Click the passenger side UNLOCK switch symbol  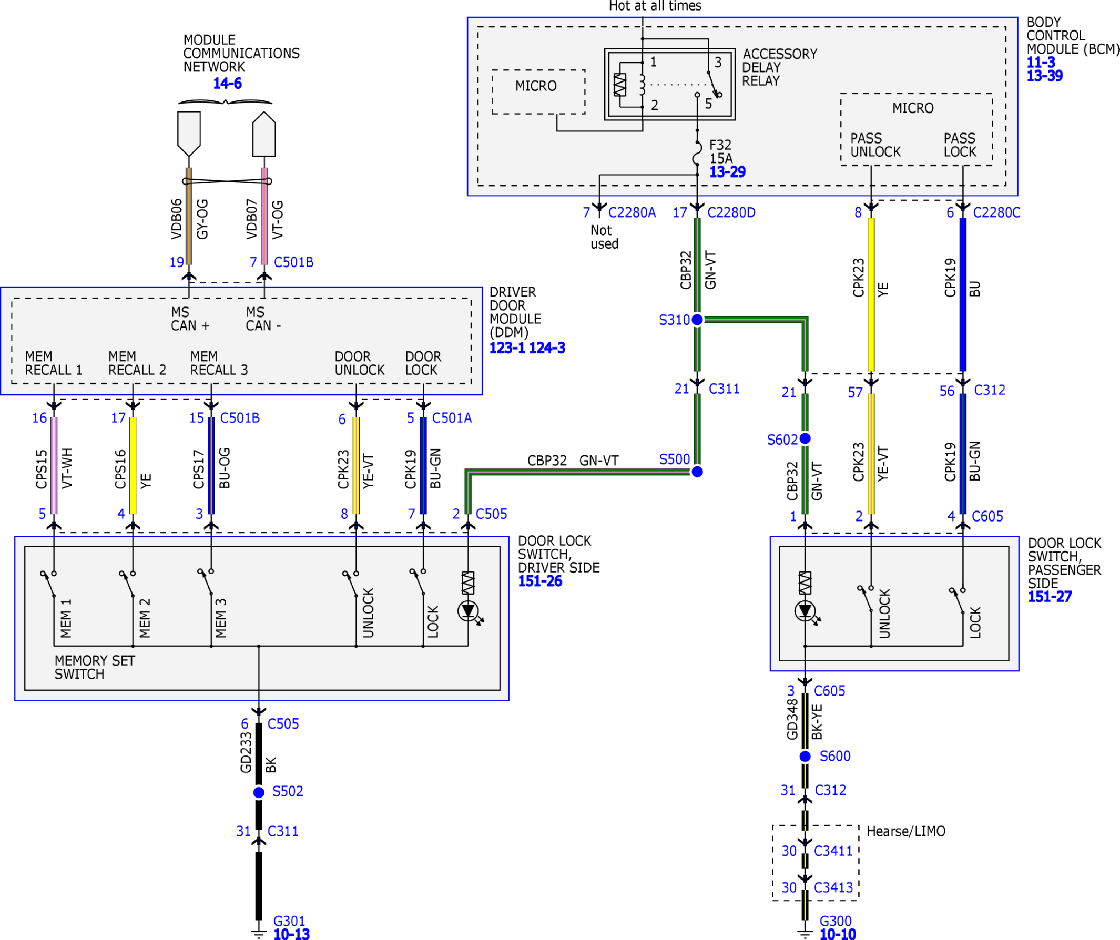(866, 599)
